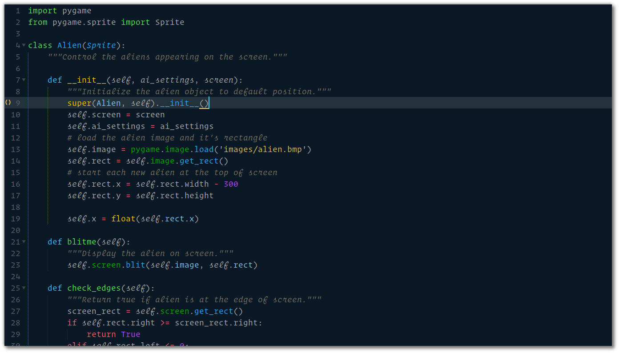The height and width of the screenshot is (353, 619).
Task: Click pygame.sprite in the from statement
Action: point(84,22)
